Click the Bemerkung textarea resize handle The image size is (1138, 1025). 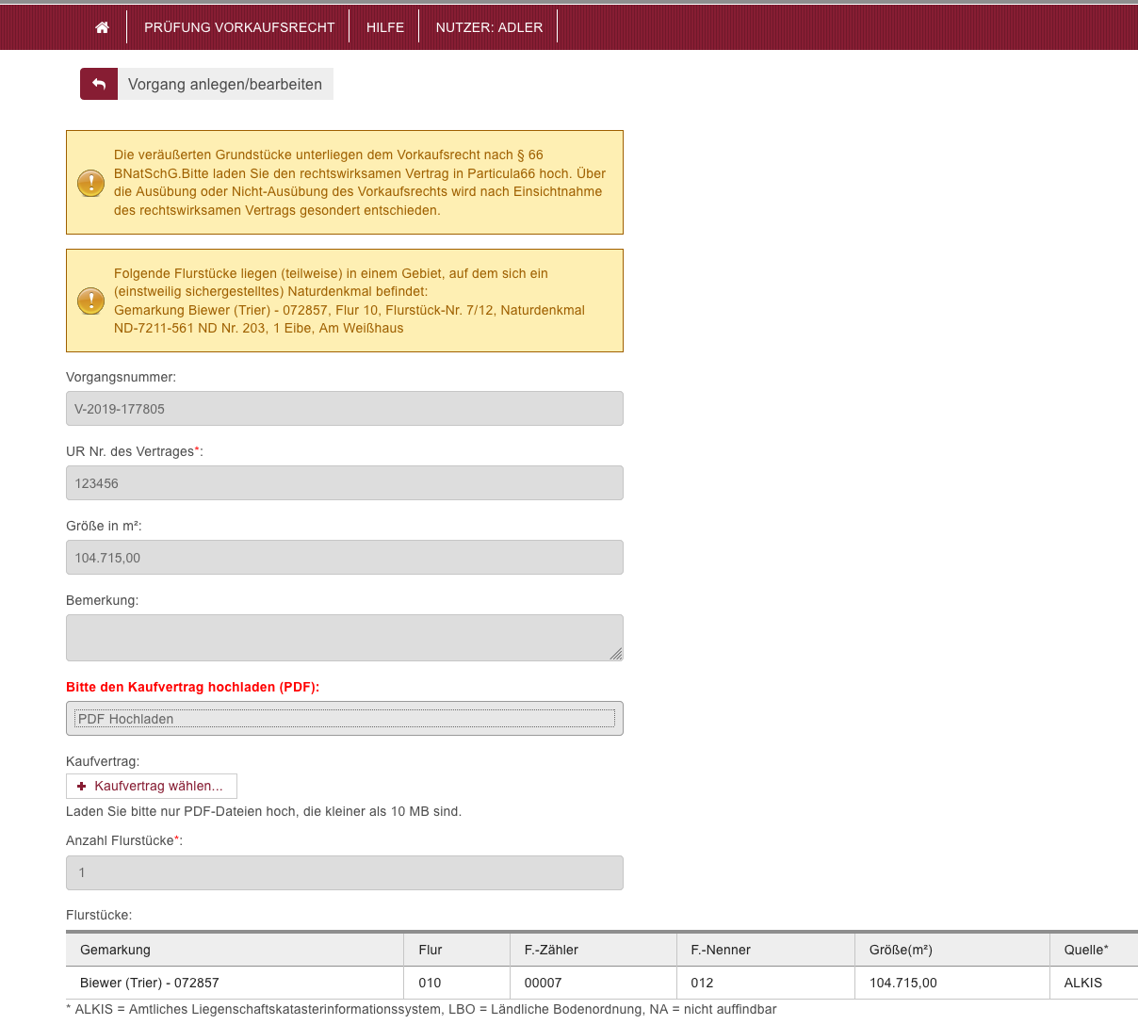click(616, 654)
